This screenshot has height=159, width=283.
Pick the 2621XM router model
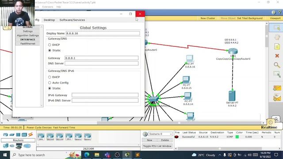pos(60,137)
